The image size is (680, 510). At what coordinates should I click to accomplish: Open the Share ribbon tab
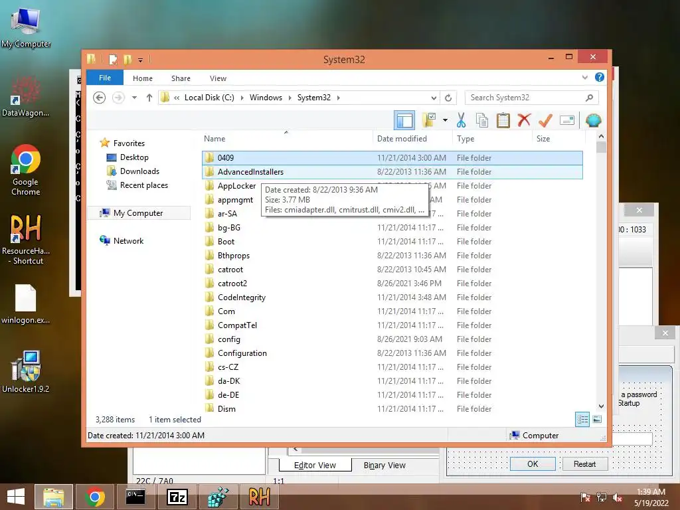[x=181, y=78]
